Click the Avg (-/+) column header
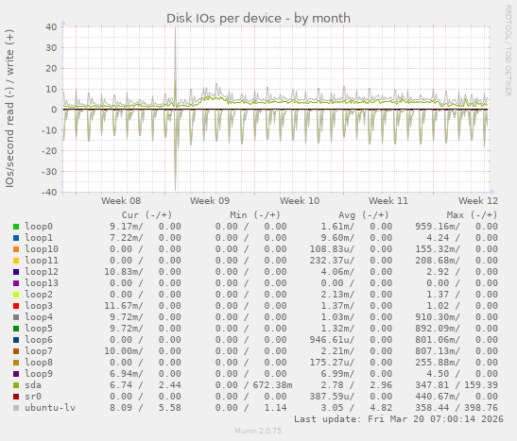Viewport: 517px width, 441px height. click(363, 215)
